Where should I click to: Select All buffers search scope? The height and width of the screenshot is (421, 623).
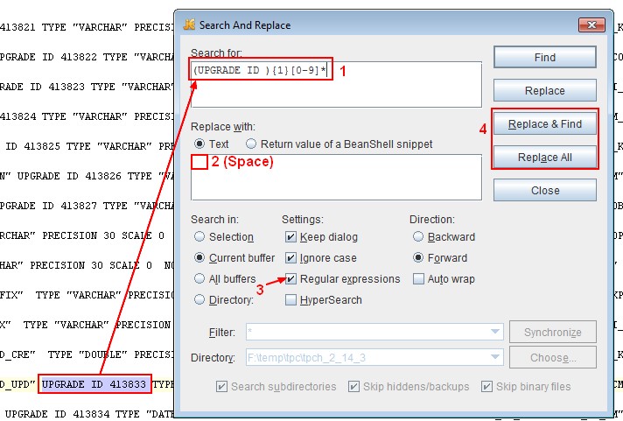tap(200, 279)
